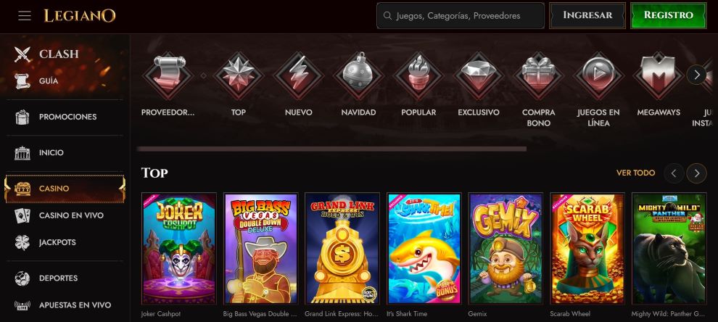This screenshot has height=322, width=718.
Task: Open the Megaways M icon
Action: (x=659, y=75)
